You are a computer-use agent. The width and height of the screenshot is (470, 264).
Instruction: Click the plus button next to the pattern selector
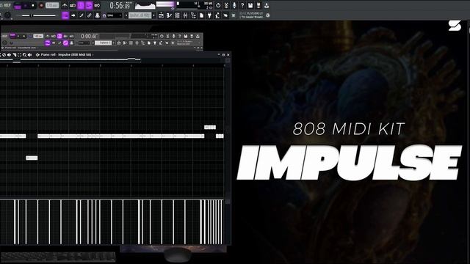(153, 15)
